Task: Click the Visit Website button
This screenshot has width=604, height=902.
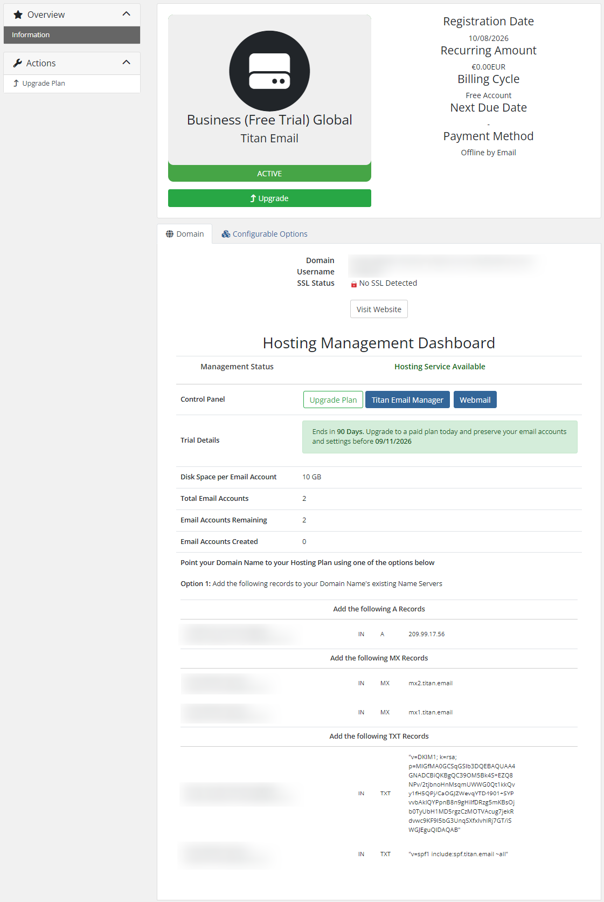Action: (379, 309)
